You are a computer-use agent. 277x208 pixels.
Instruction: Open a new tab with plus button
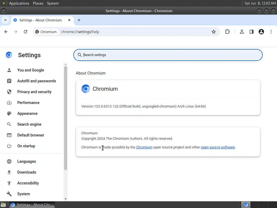pyautogui.click(x=79, y=20)
